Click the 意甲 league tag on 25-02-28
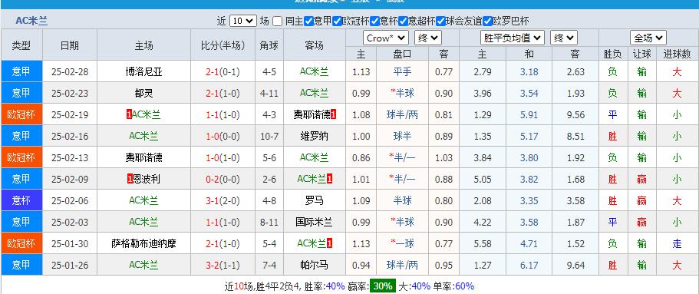699x294 pixels. [21, 71]
